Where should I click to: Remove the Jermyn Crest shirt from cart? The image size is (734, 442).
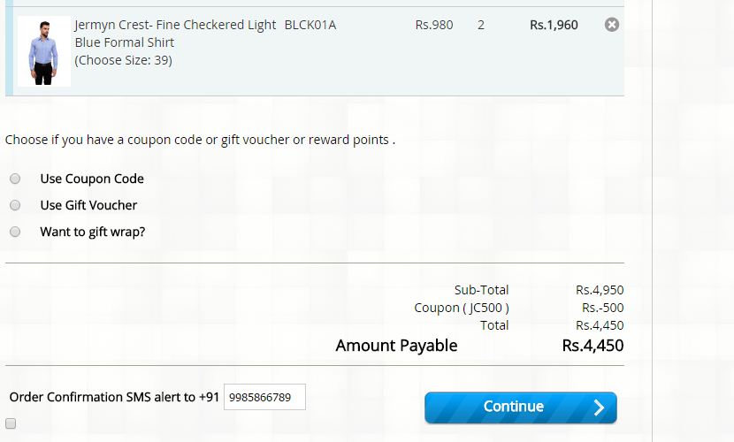tap(611, 25)
